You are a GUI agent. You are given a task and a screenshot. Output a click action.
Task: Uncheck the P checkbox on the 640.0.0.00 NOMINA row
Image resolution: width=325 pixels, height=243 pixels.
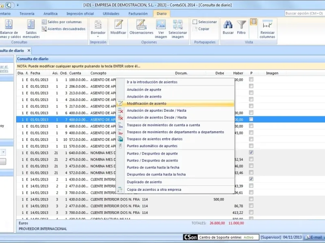pos(251,152)
